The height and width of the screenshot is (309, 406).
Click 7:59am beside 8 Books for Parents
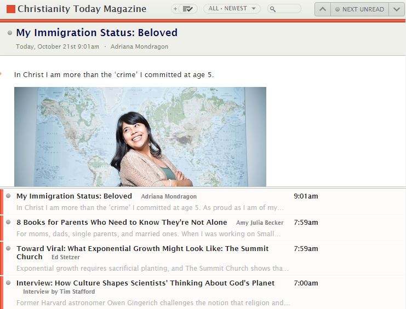click(306, 222)
